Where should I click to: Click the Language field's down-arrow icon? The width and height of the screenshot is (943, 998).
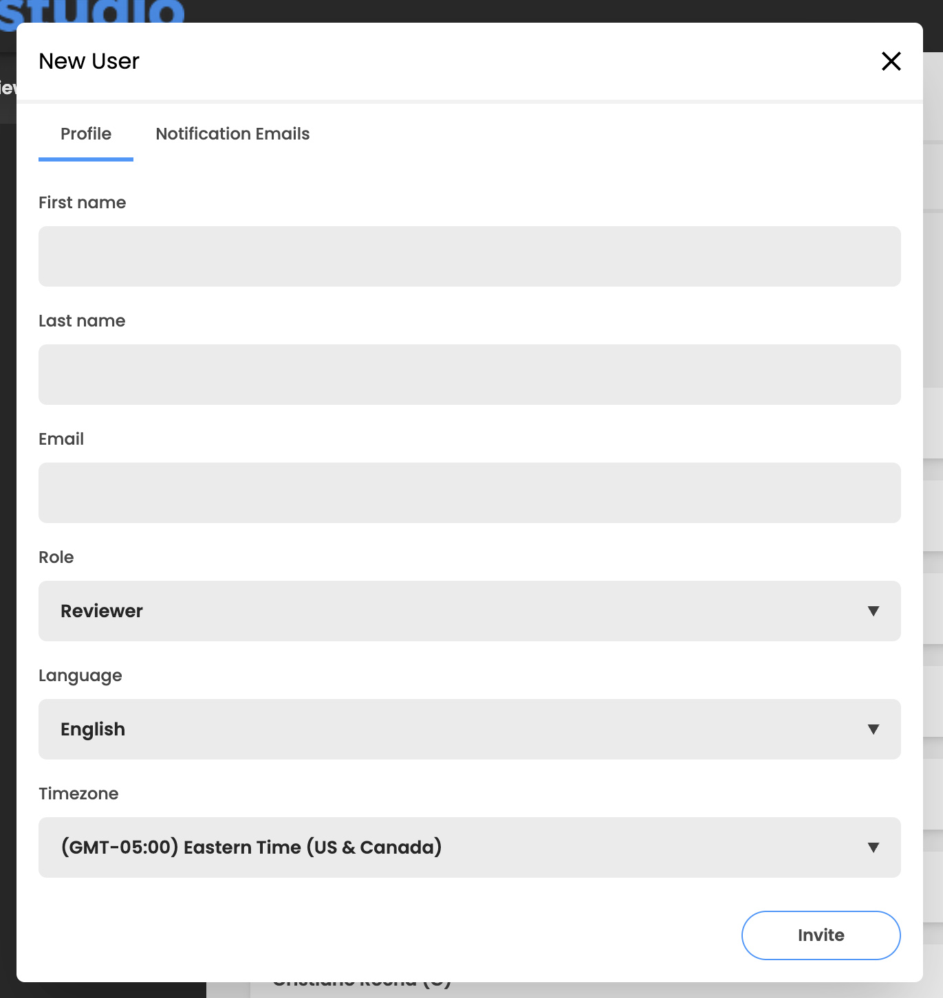coord(873,729)
